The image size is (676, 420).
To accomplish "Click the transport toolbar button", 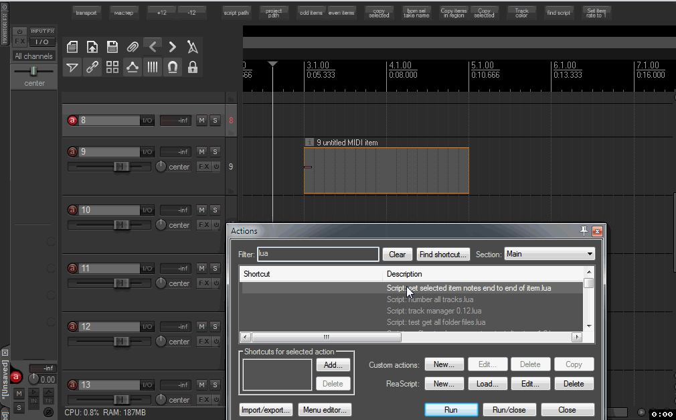I will [86, 13].
